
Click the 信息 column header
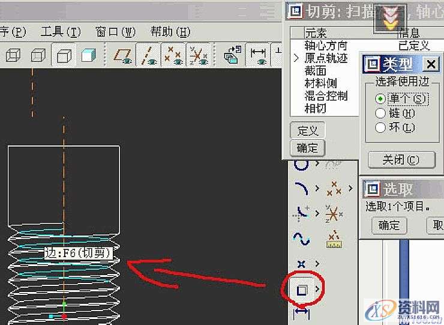pos(409,34)
